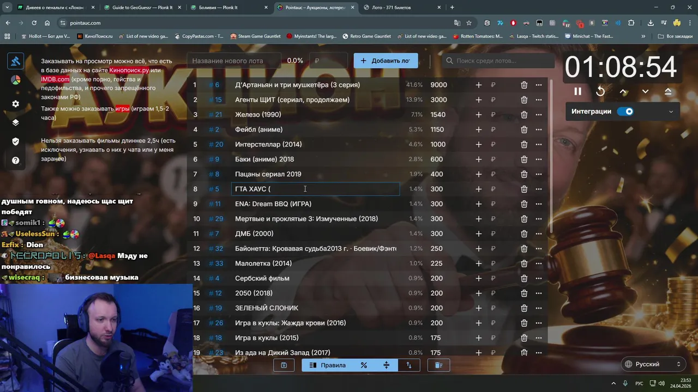Open more options for Байонетта lot
The width and height of the screenshot is (698, 392).
pos(539,249)
